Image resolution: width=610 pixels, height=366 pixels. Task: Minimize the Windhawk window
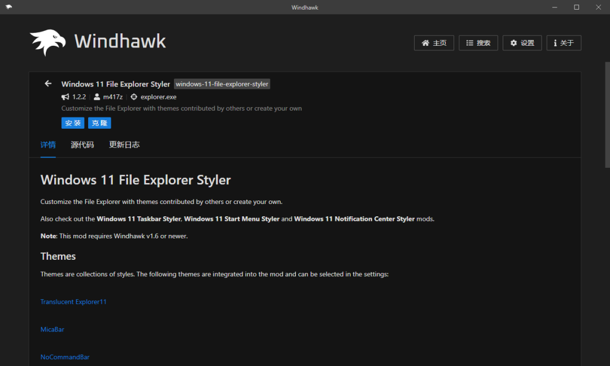(x=555, y=7)
